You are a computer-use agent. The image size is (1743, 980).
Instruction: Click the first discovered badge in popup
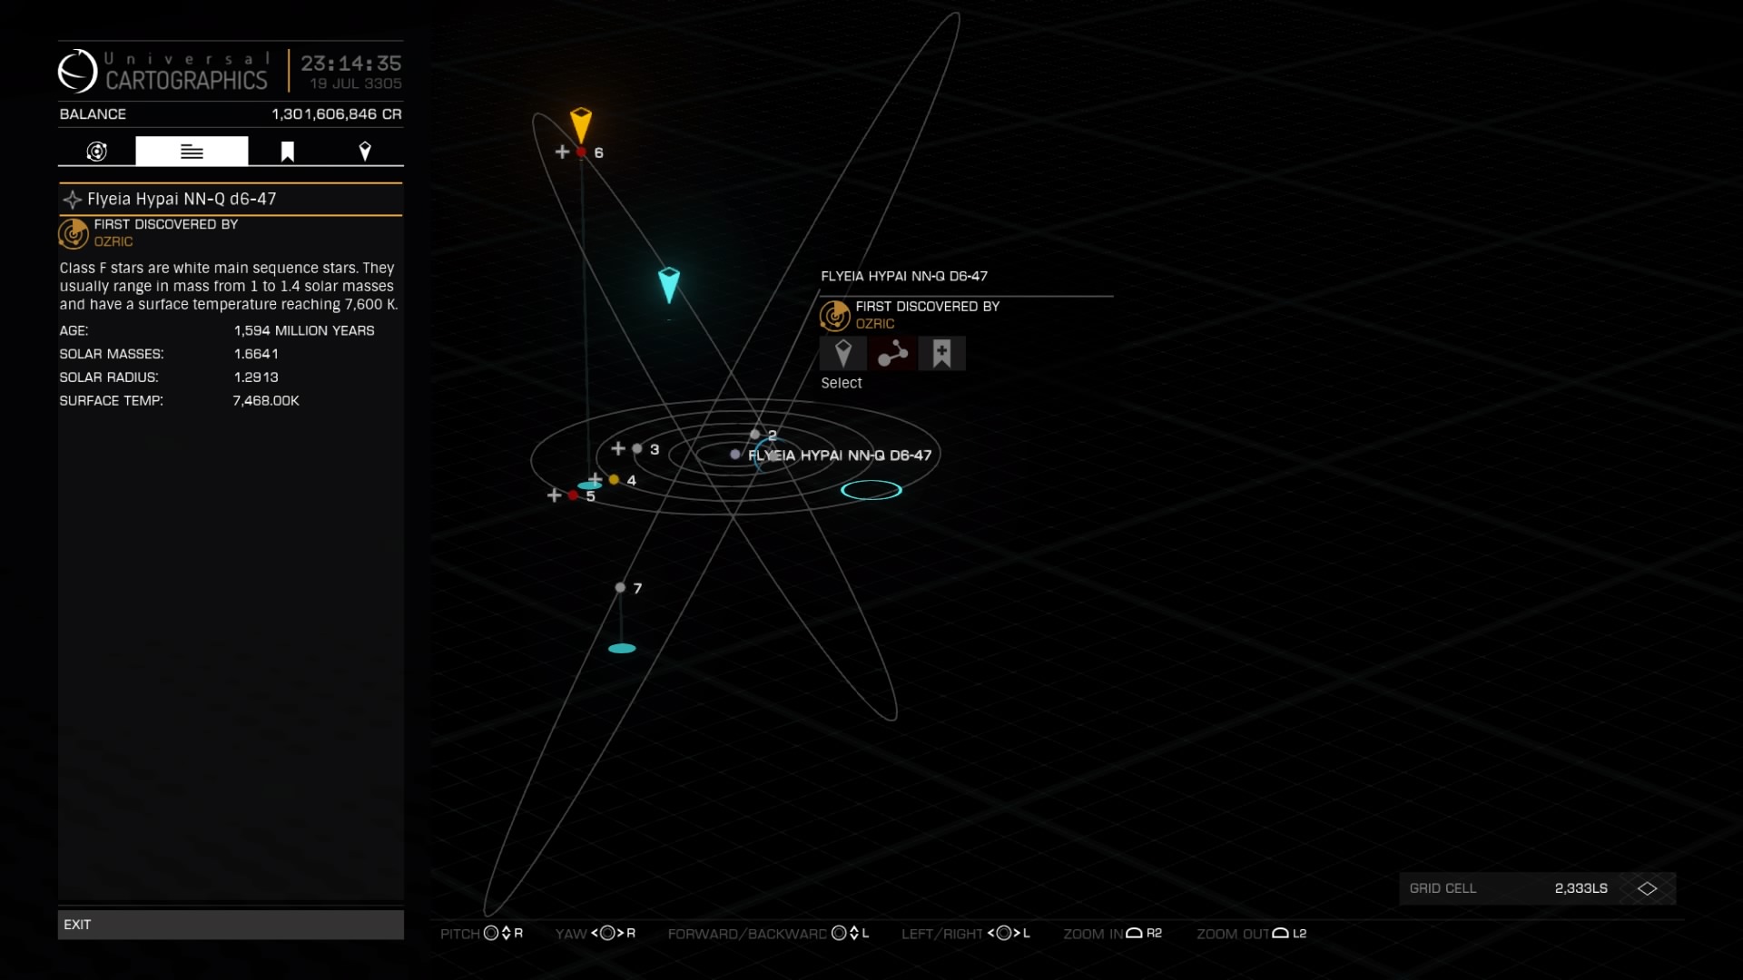(834, 315)
